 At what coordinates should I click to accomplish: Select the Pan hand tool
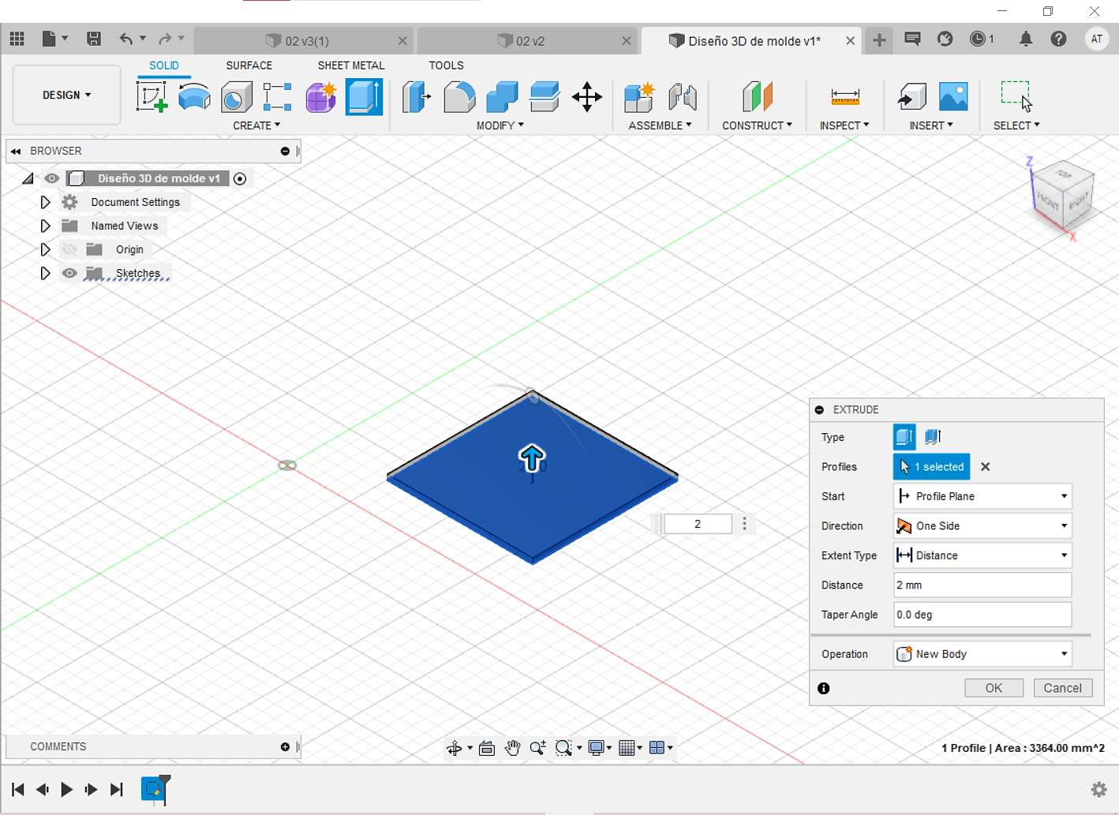513,748
